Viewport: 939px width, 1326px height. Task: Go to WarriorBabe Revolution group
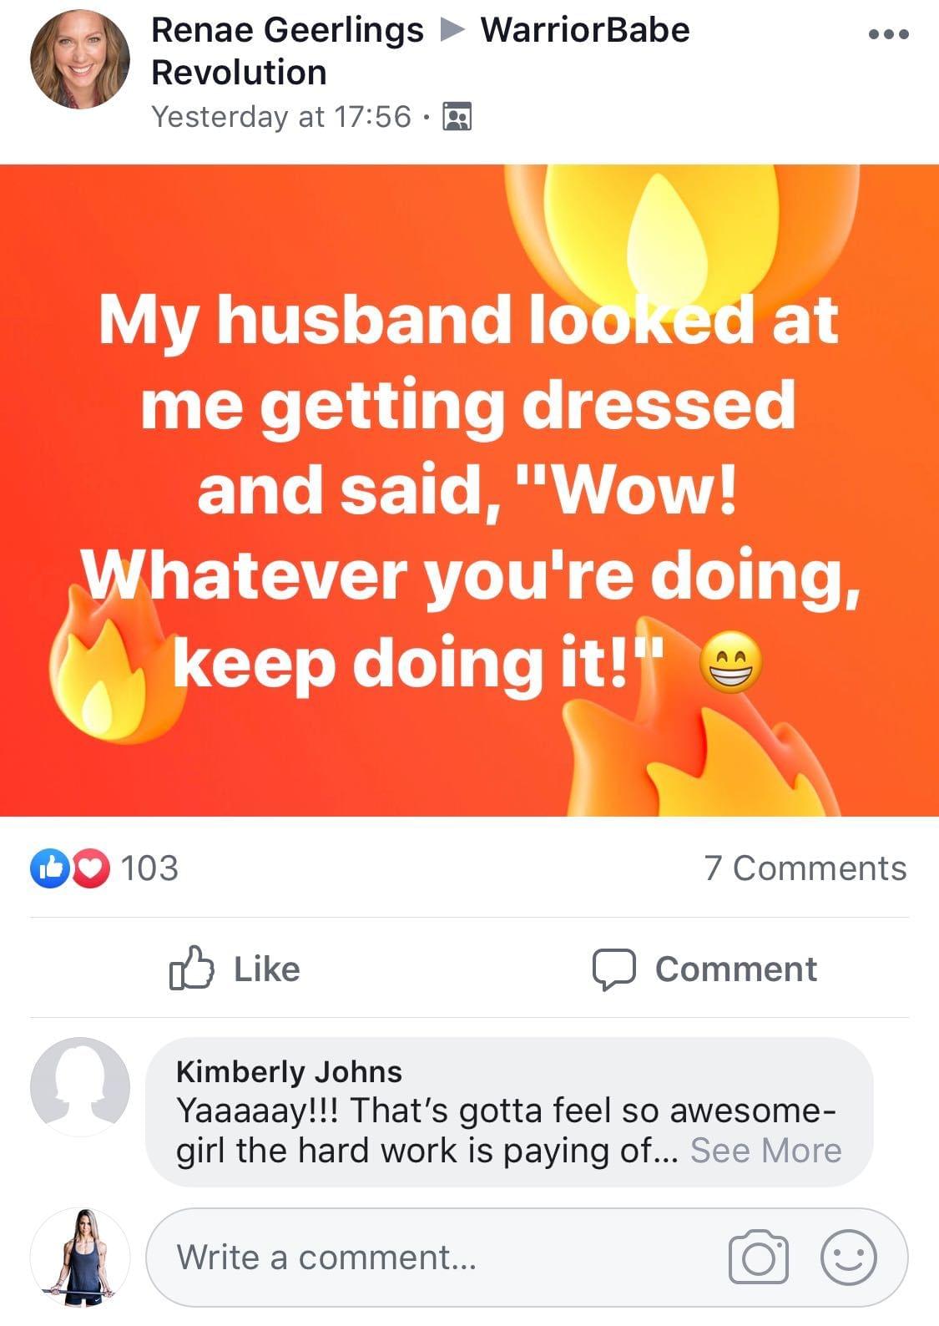click(421, 51)
